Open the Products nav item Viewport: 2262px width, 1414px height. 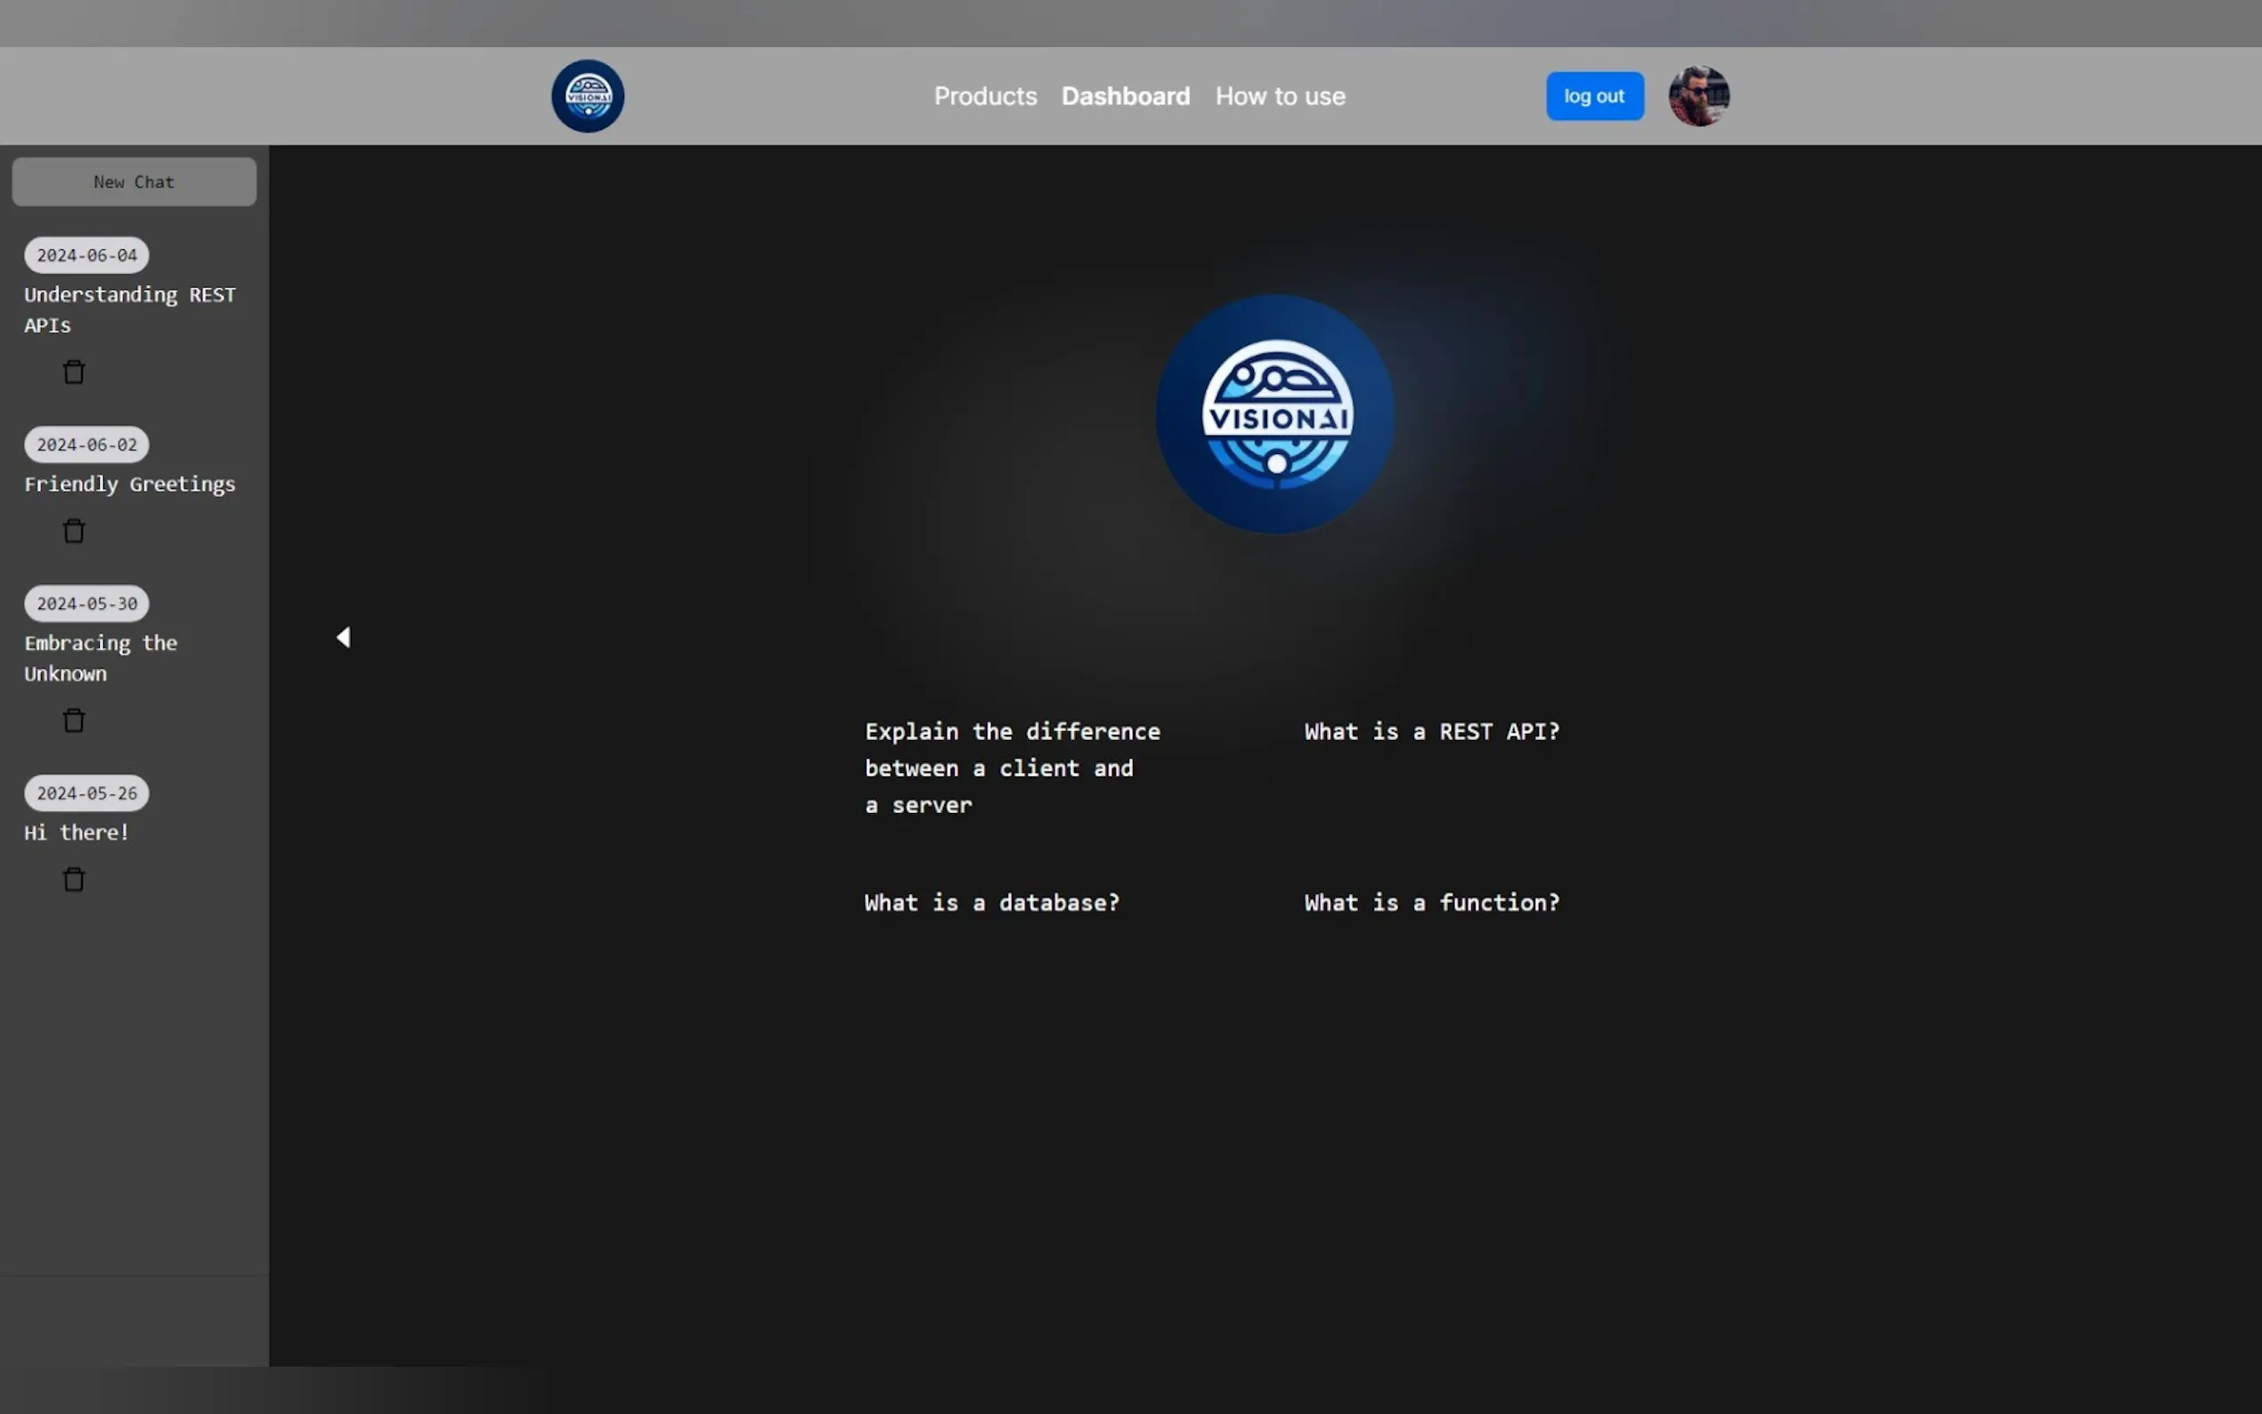(985, 96)
